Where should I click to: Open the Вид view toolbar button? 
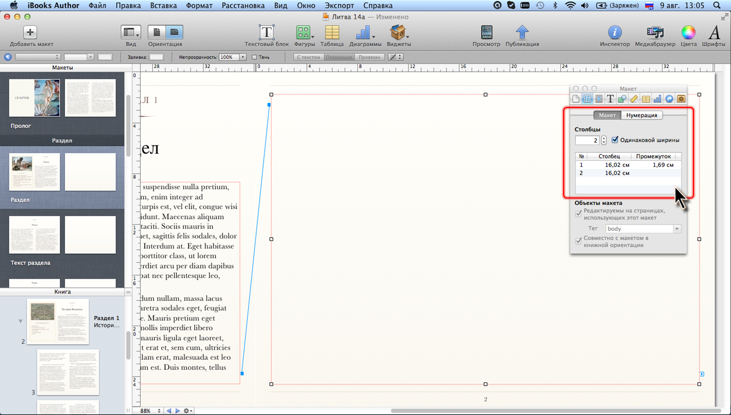131,33
